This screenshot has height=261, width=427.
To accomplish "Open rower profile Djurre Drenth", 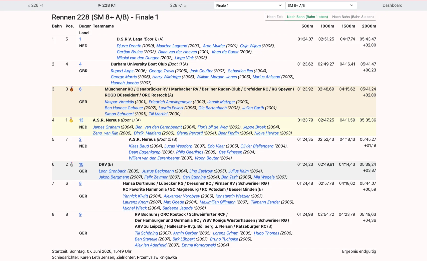I will pos(129,46).
